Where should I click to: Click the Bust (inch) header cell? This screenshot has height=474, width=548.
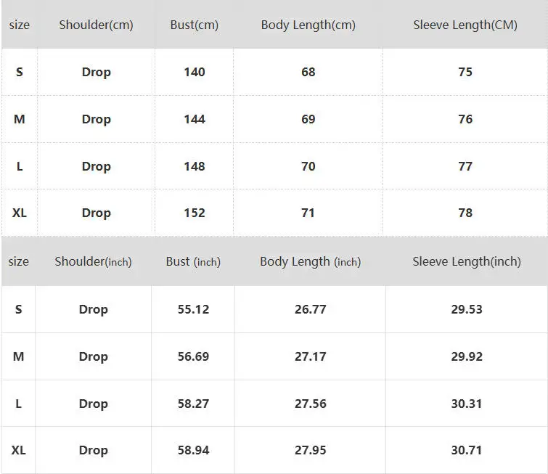pyautogui.click(x=193, y=261)
